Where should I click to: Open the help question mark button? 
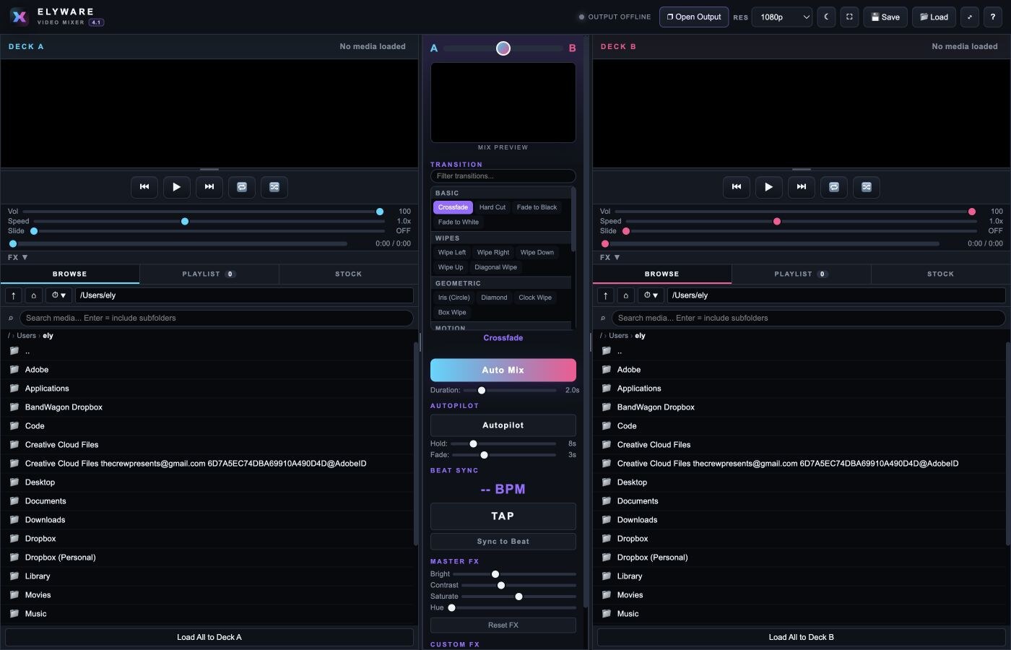tap(993, 17)
